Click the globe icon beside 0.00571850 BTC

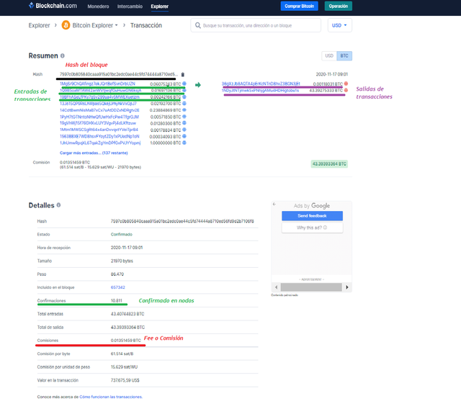pyautogui.click(x=184, y=117)
